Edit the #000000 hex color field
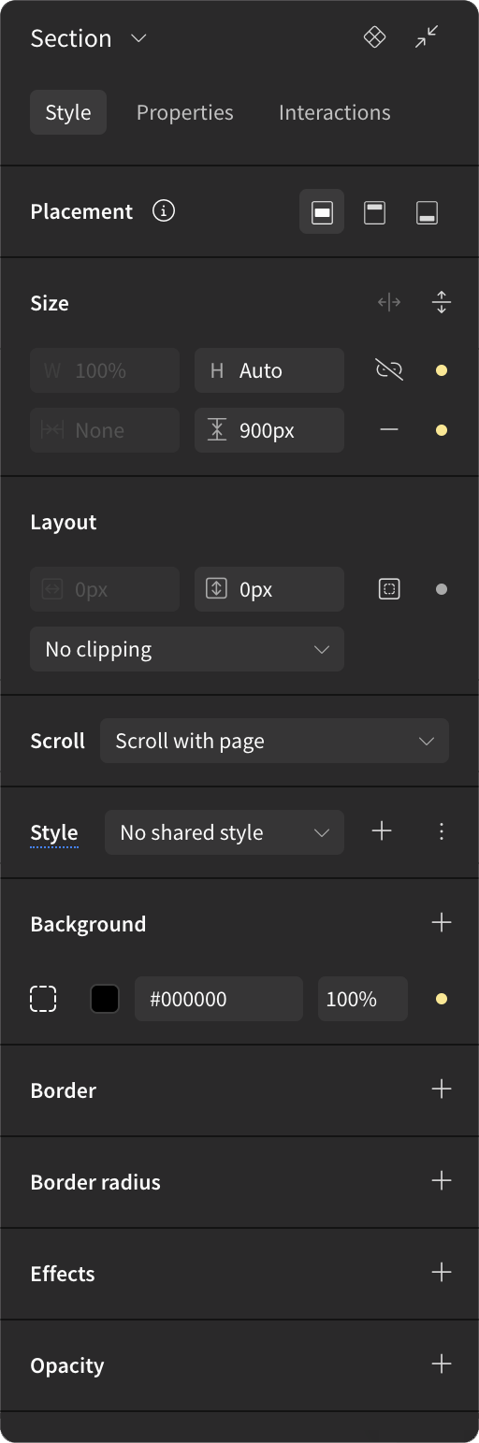 pos(219,999)
